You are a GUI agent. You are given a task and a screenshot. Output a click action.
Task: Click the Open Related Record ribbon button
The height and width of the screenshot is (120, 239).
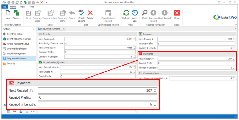108,16
